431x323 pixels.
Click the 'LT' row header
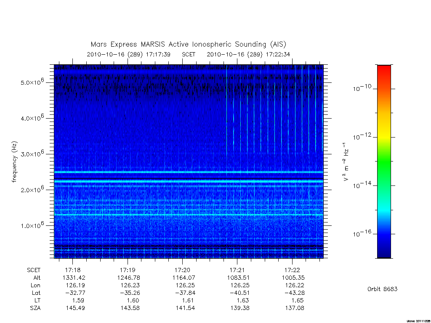[x=37, y=300]
